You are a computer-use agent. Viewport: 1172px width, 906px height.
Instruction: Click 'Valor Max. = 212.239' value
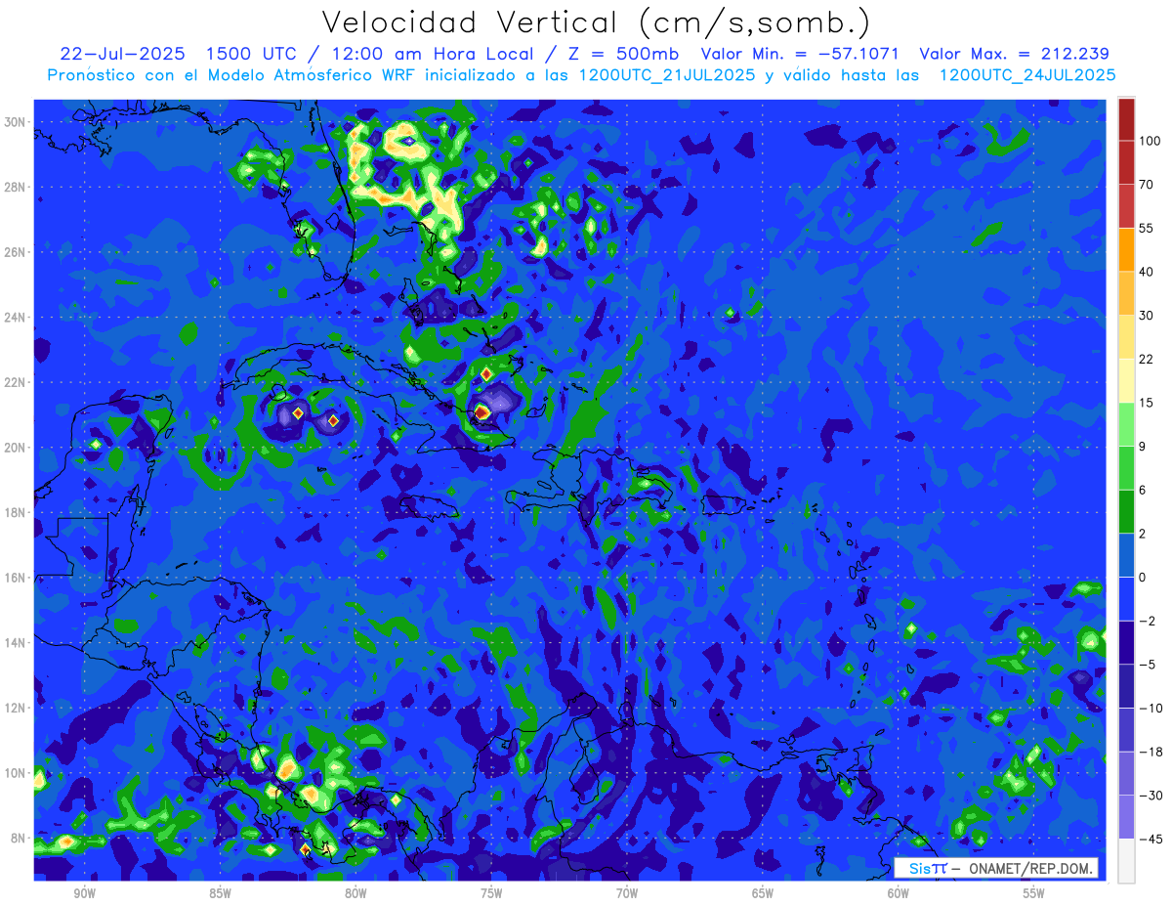(x=1015, y=54)
